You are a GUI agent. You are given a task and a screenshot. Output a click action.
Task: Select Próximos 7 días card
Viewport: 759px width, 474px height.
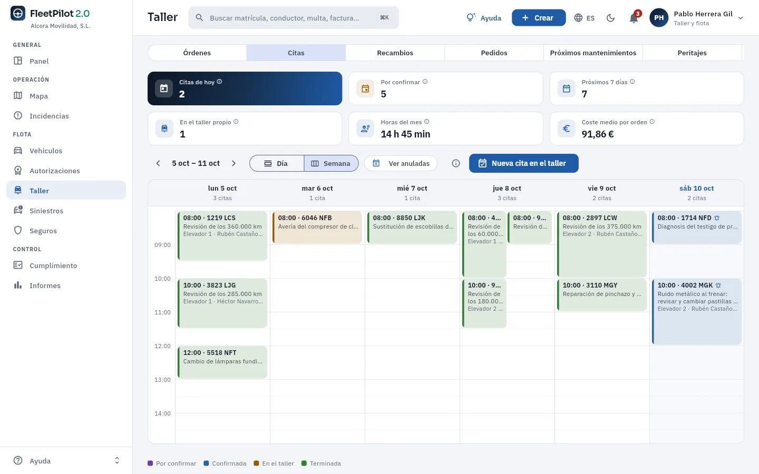647,88
